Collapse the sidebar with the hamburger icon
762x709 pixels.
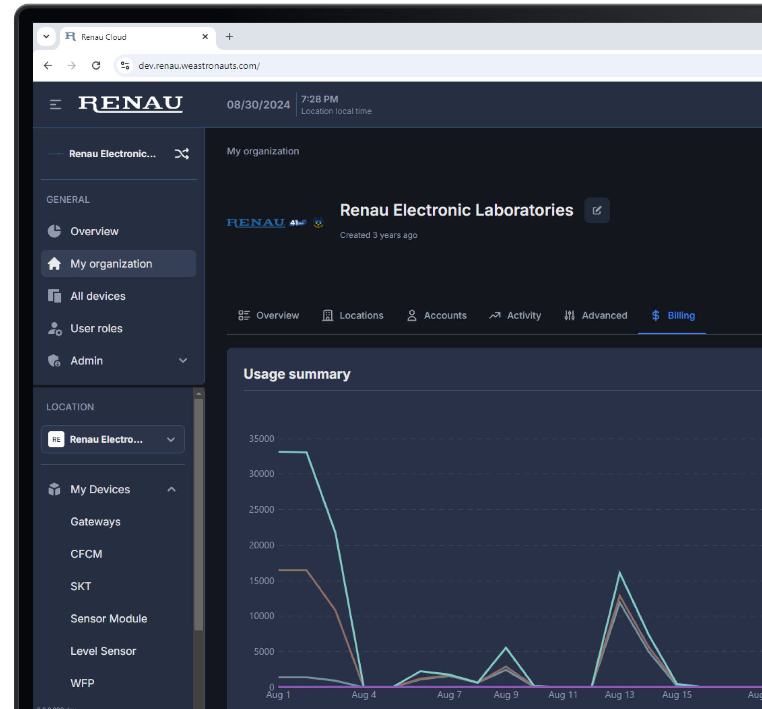pos(55,104)
